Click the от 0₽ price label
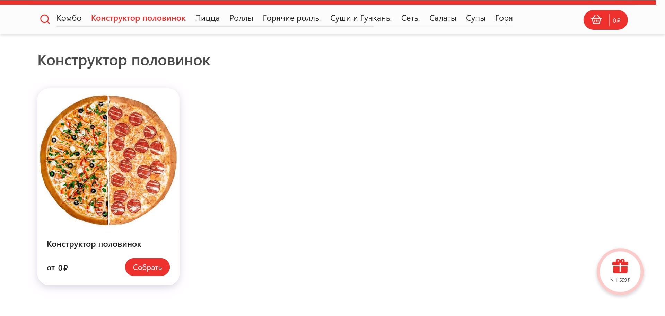The width and height of the screenshot is (665, 316). 57,268
